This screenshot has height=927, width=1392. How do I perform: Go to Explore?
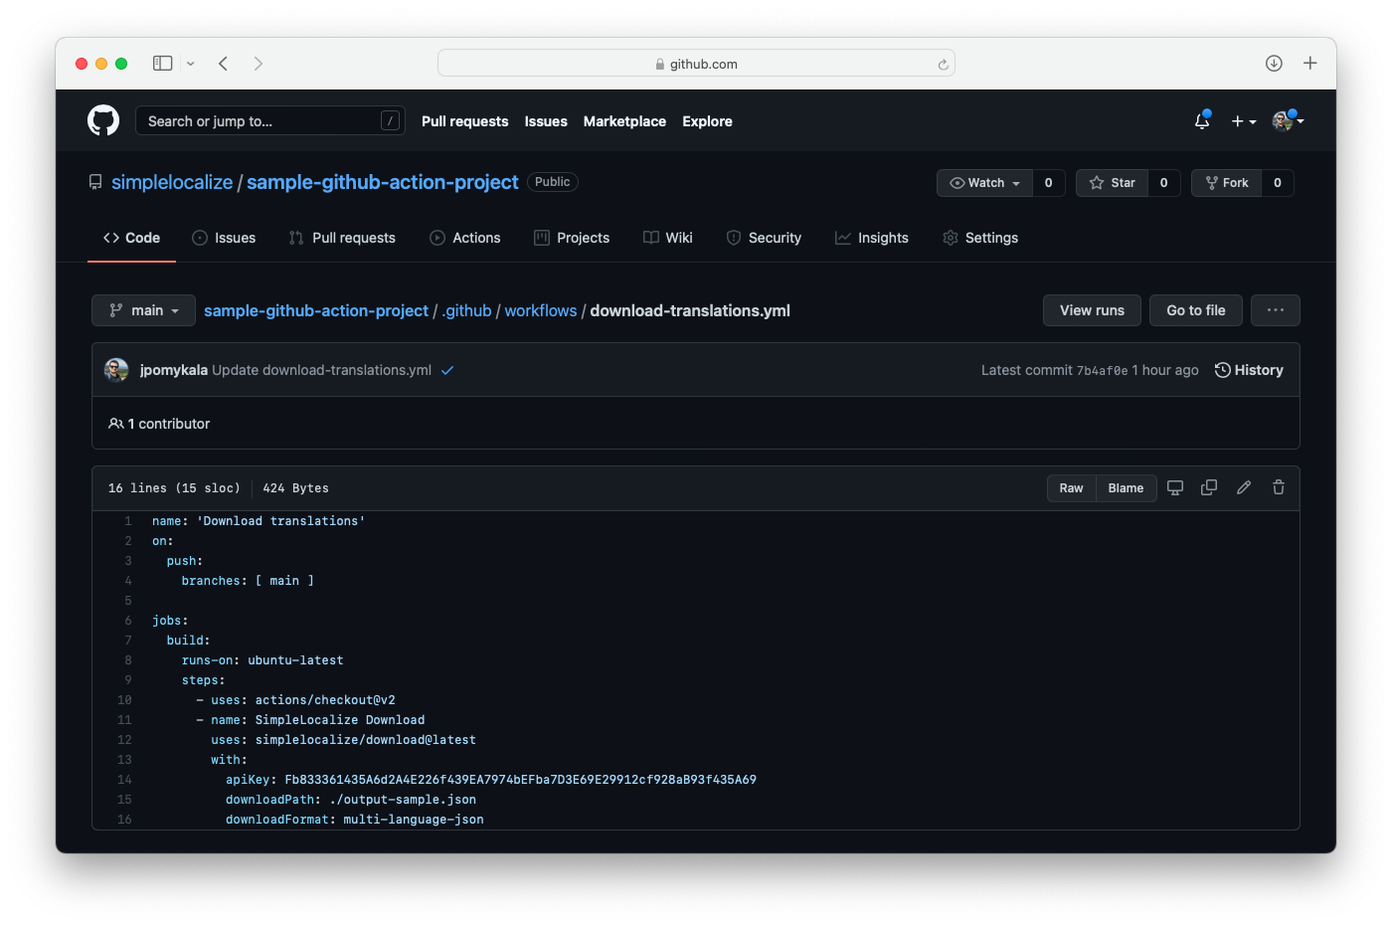point(707,121)
